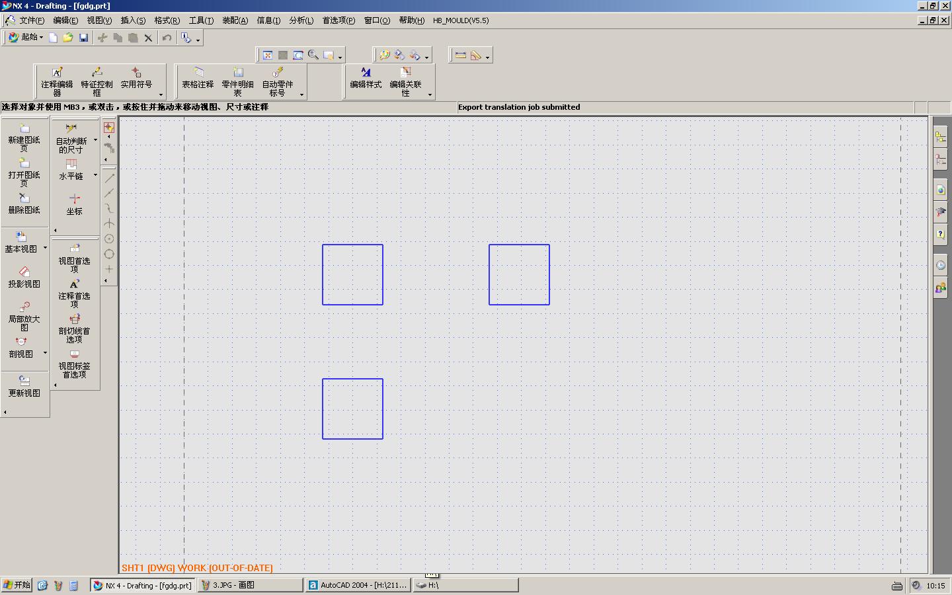952x595 pixels.
Task: Open the History clock side tab
Action: (940, 265)
